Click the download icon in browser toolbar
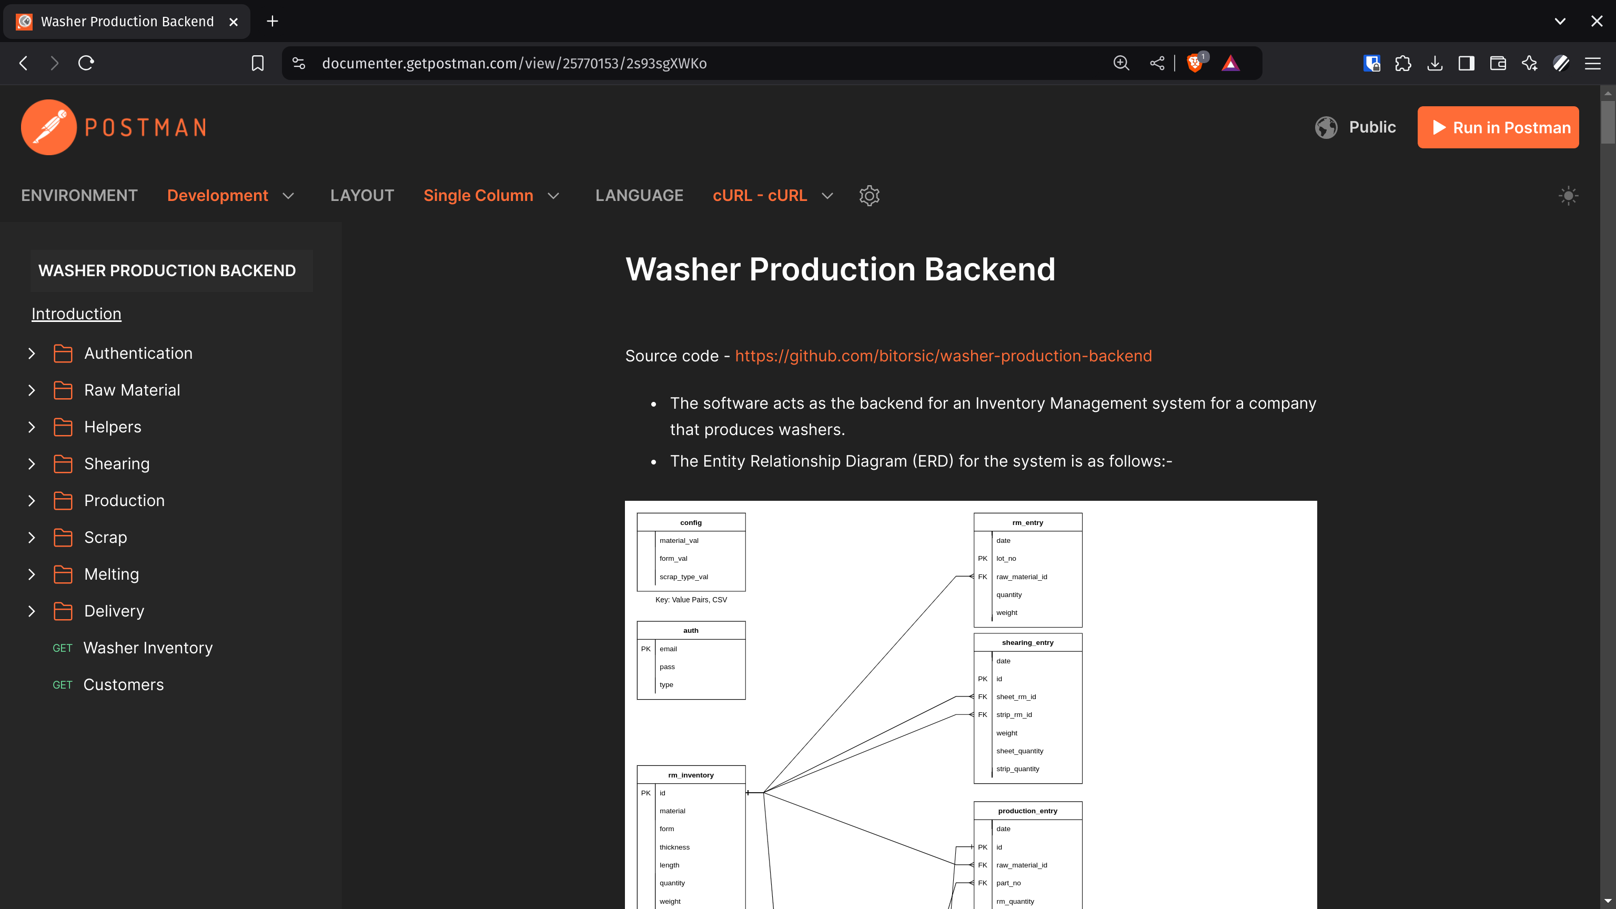1616x909 pixels. point(1435,63)
